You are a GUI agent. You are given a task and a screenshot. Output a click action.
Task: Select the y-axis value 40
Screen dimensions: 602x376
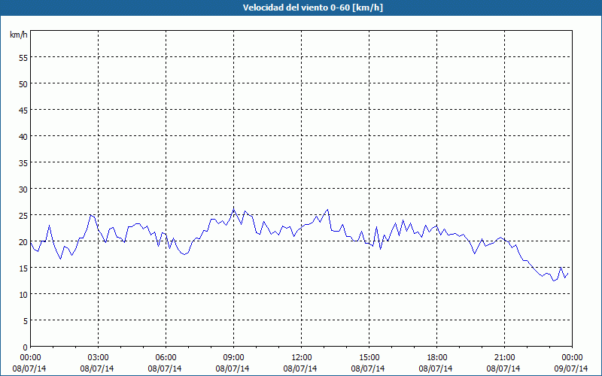23,137
